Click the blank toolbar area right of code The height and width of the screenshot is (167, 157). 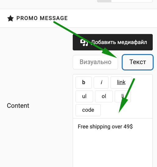click(x=127, y=110)
